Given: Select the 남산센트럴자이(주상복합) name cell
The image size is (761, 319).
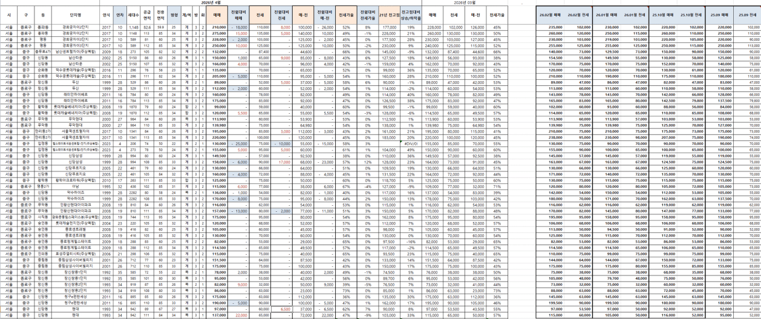Looking at the screenshot, I should click(x=76, y=52).
